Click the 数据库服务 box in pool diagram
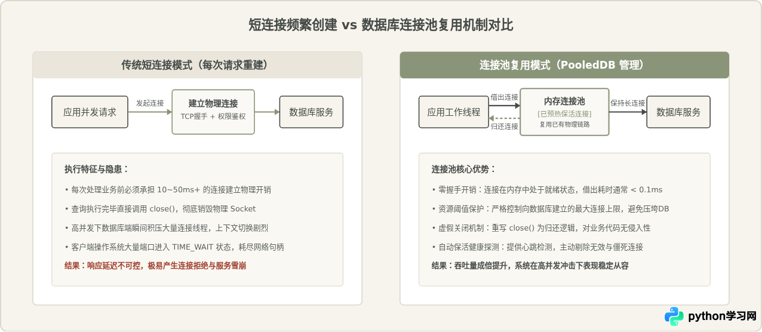Viewport: 762px width, 332px height. point(678,112)
